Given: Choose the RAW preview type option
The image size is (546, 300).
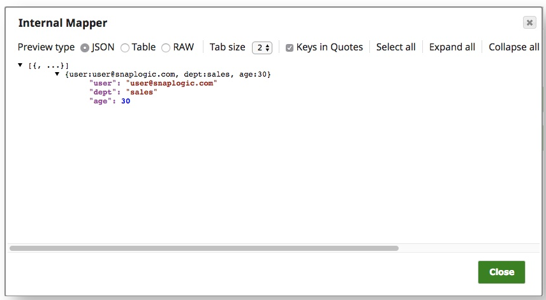Looking at the screenshot, I should (166, 48).
